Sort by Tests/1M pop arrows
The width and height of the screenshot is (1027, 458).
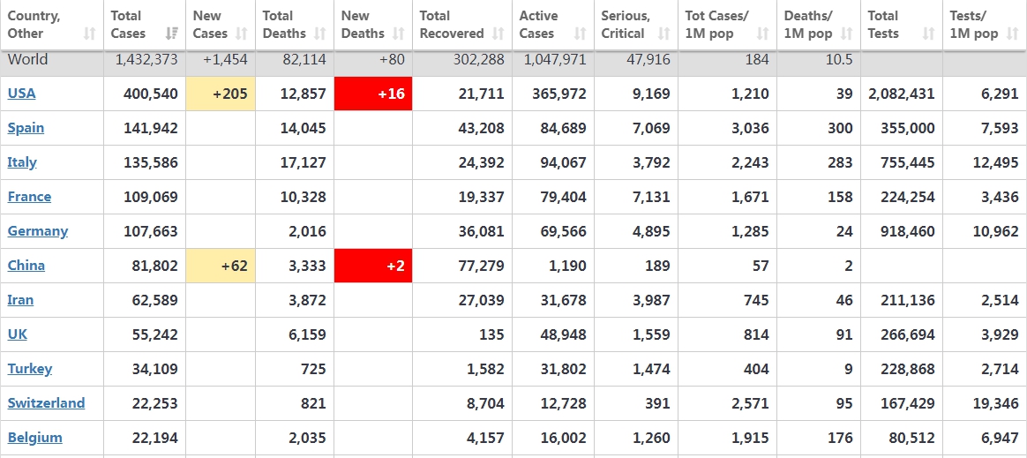click(1012, 34)
